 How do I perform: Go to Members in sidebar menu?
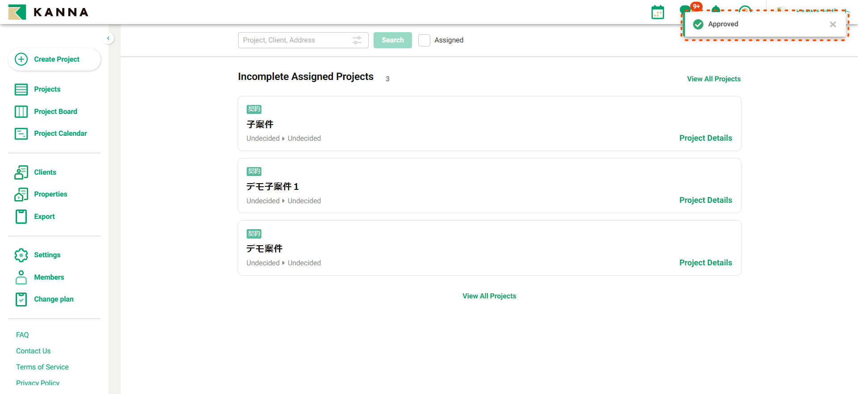(49, 277)
